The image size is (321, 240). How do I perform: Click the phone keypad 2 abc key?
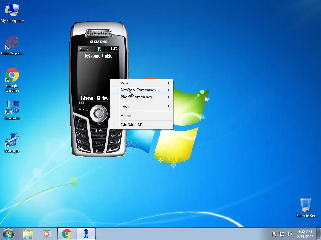tap(99, 130)
